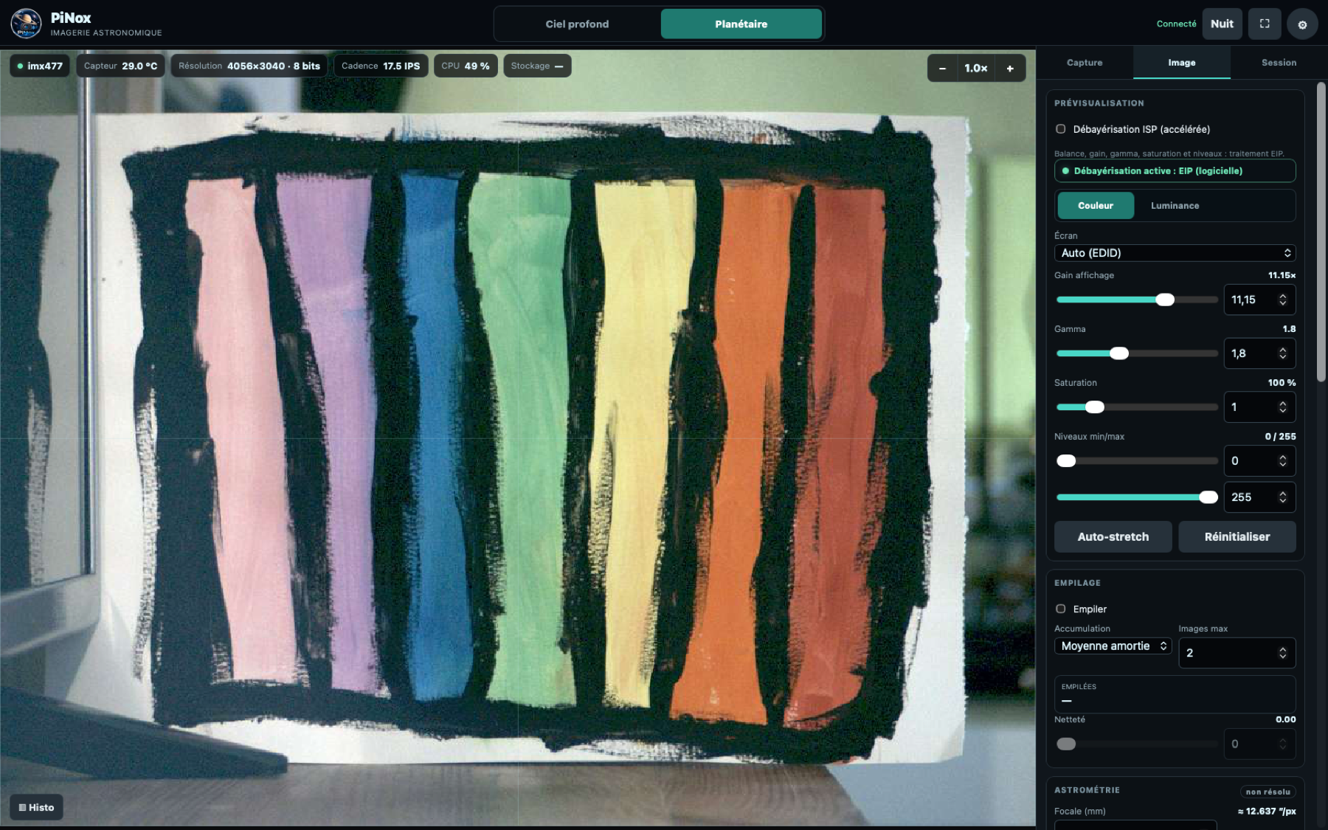Click the Gain affichage value stepper

[x=1282, y=300]
